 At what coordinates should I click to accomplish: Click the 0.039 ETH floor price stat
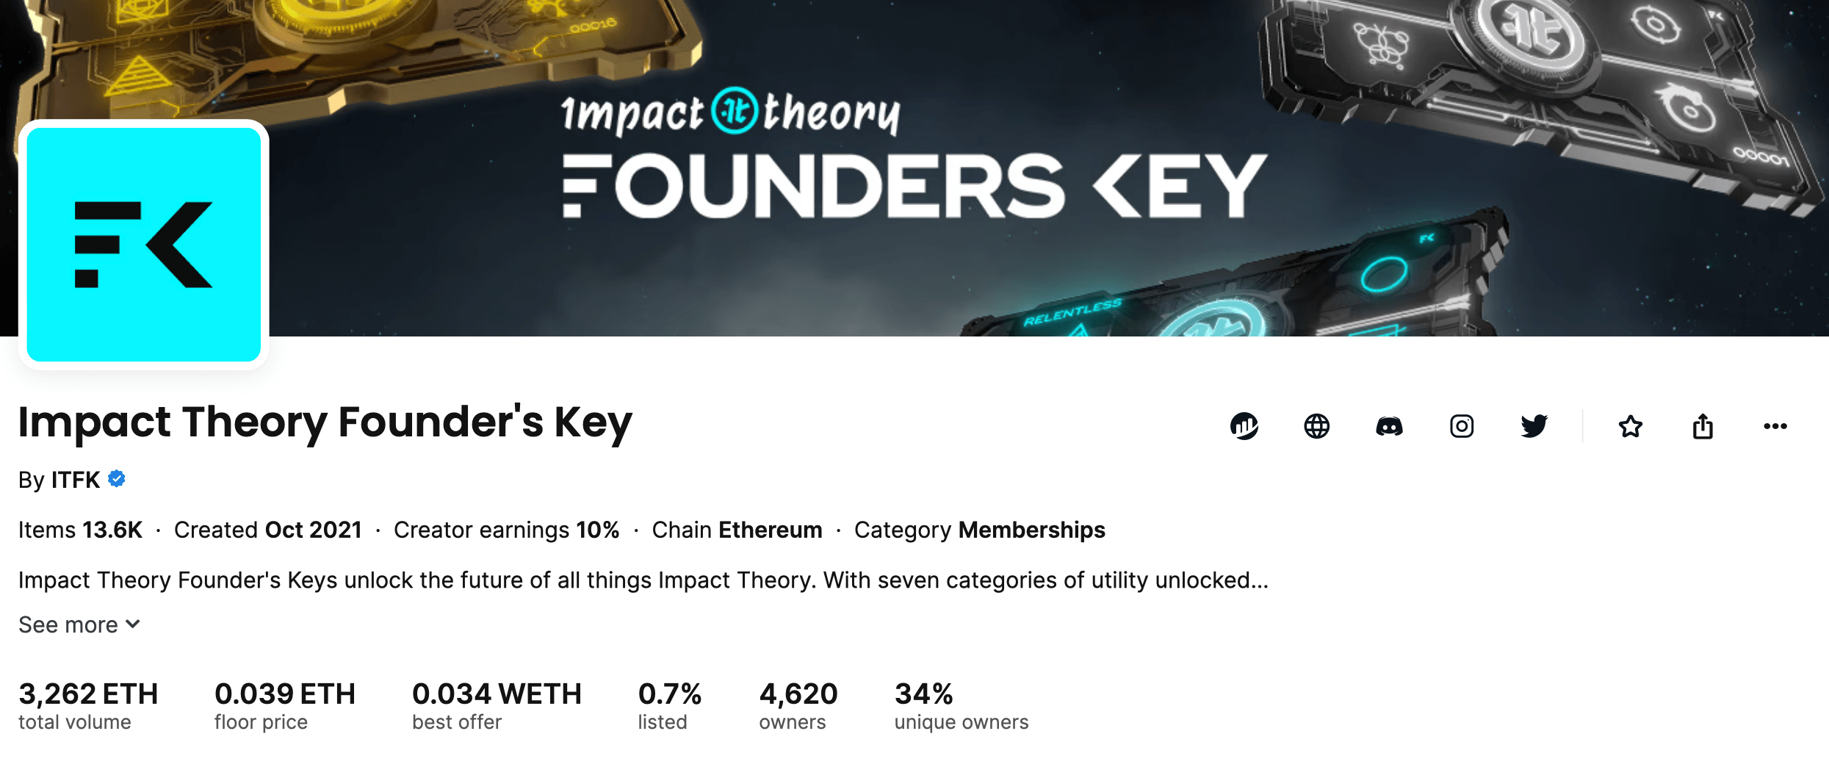[285, 704]
